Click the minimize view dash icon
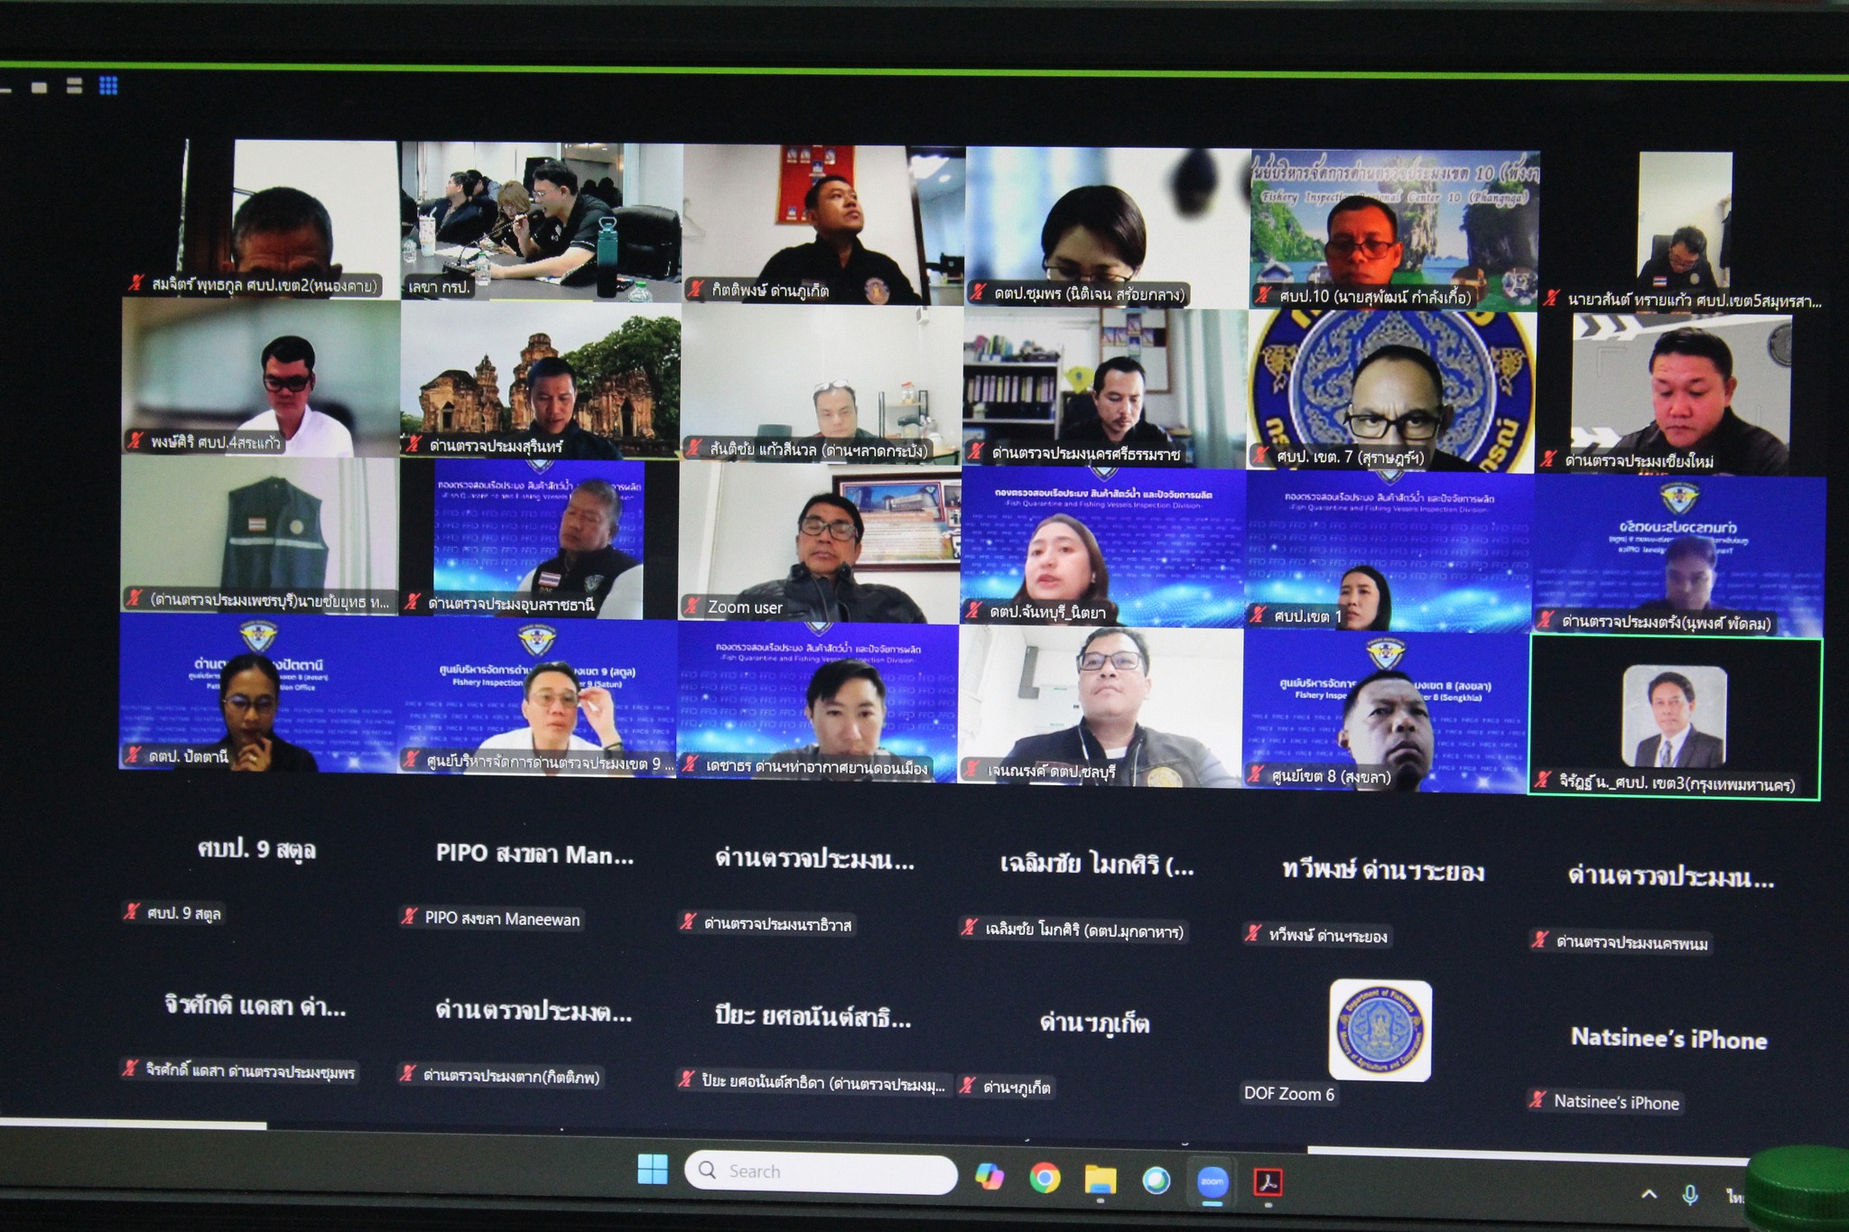 5,88
